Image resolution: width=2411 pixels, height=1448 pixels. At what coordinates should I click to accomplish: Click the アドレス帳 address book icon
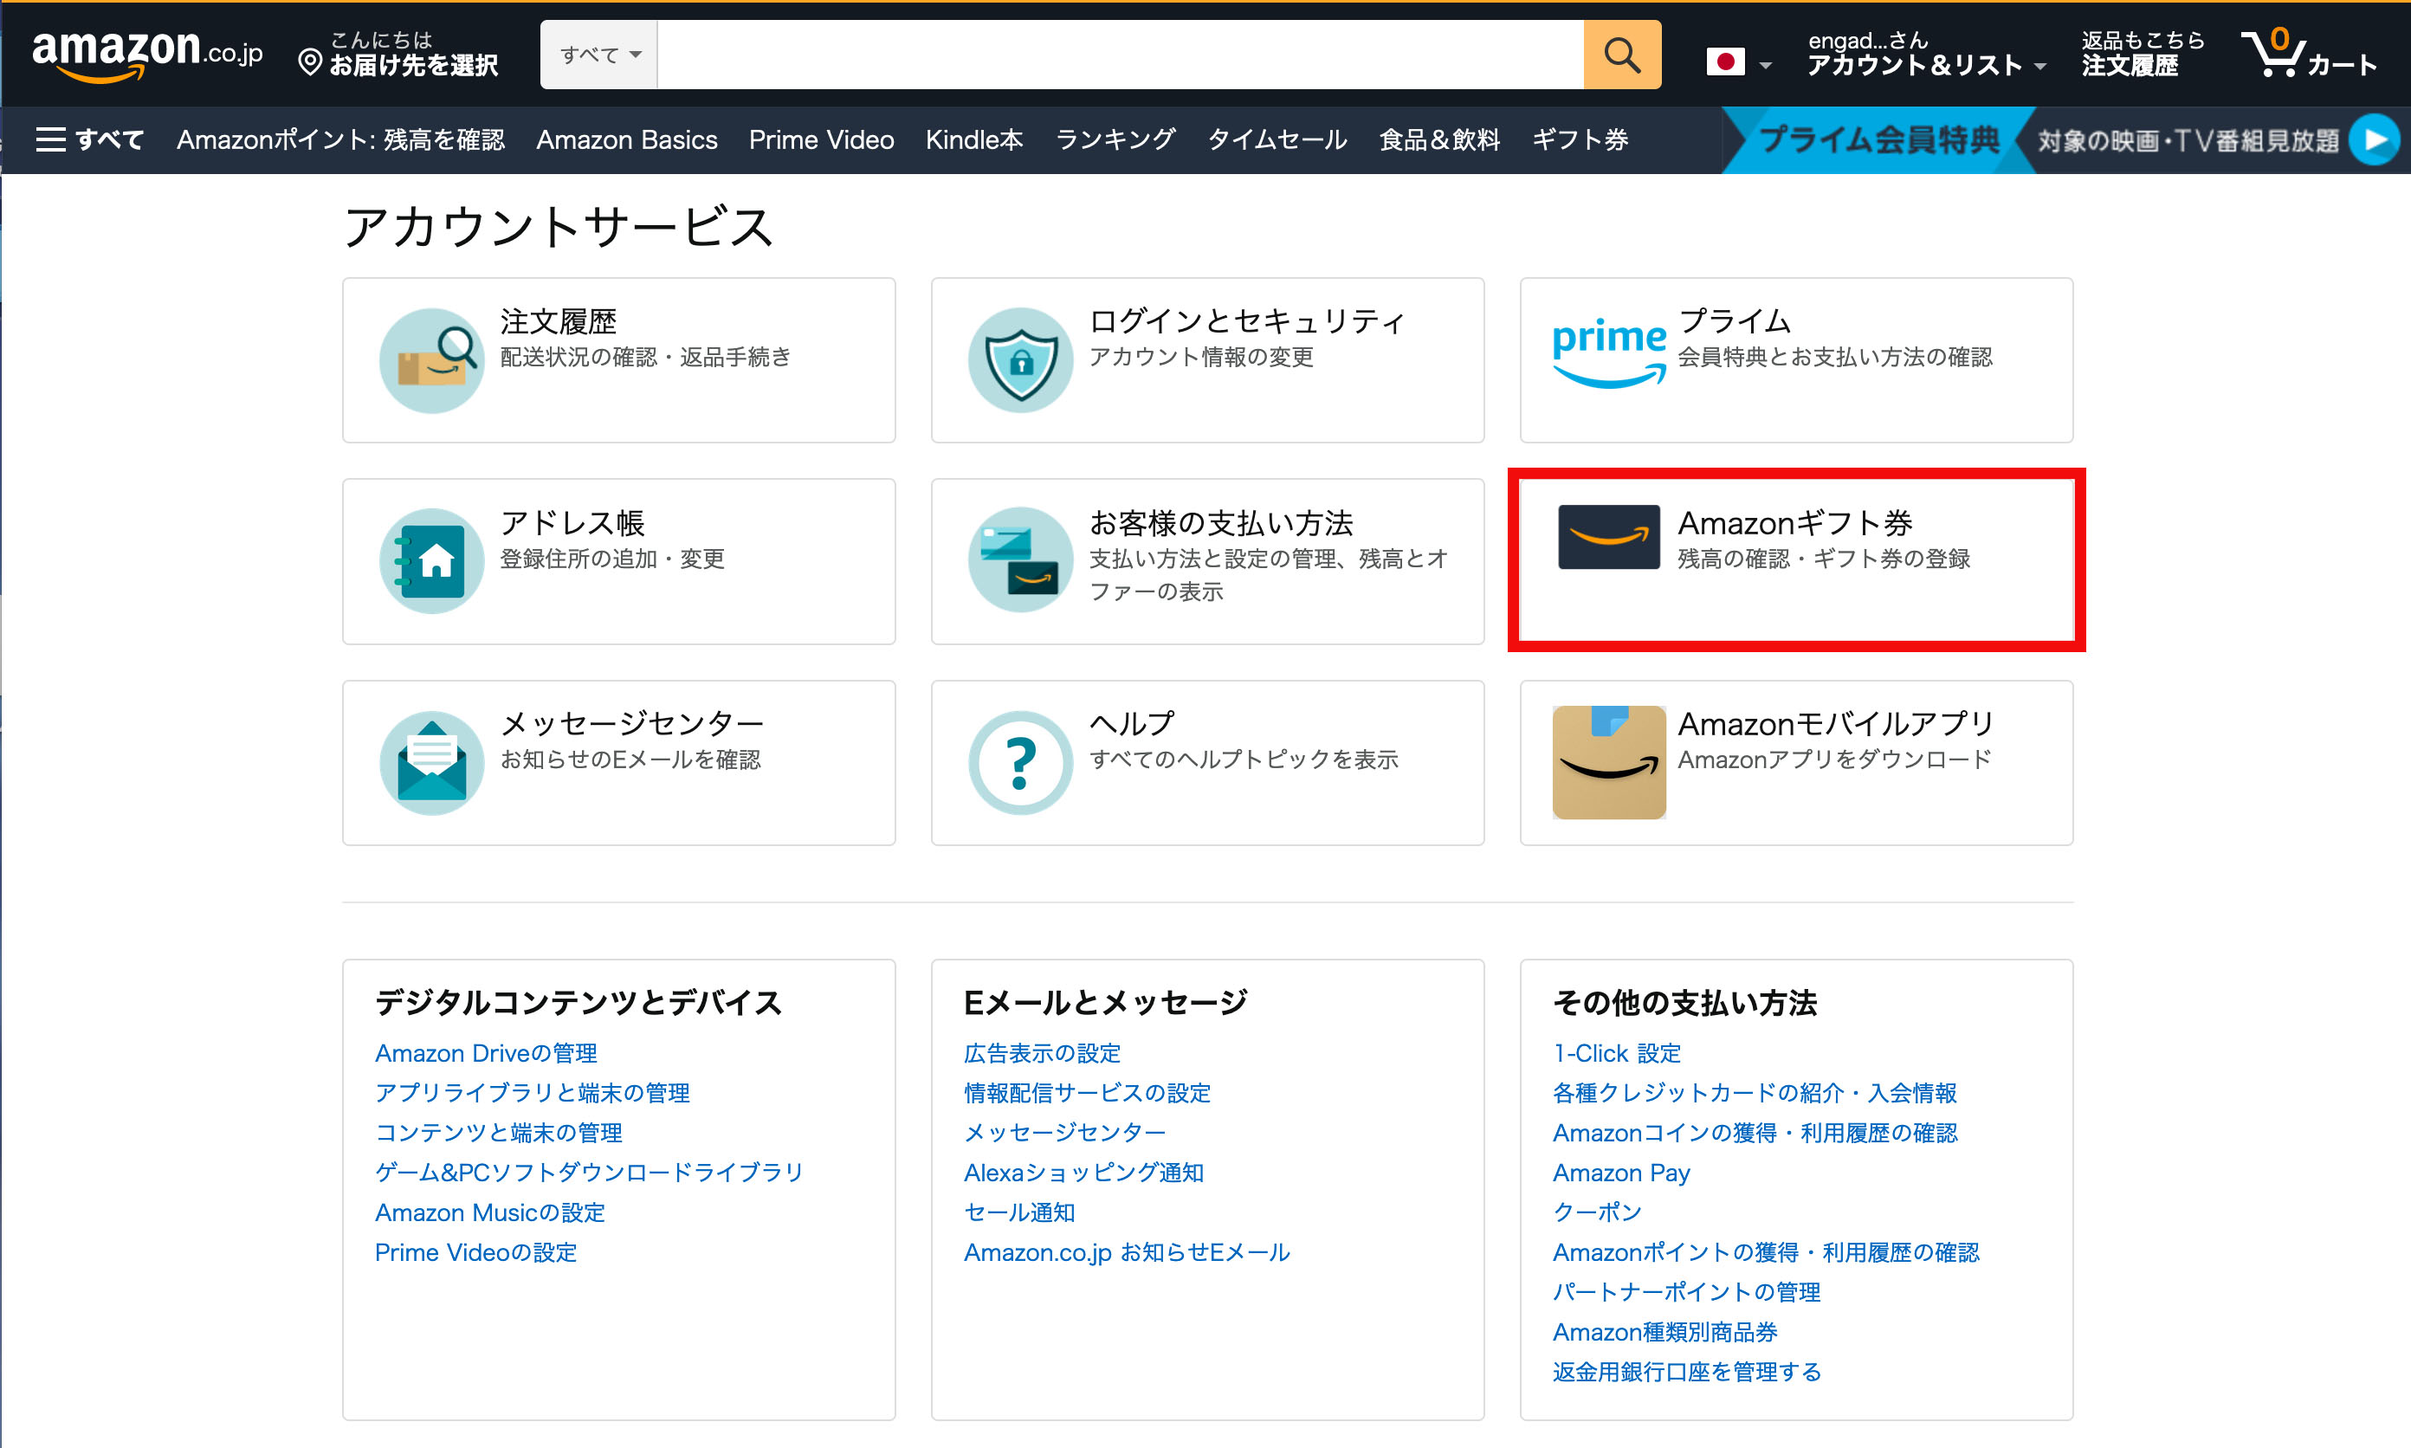[431, 561]
